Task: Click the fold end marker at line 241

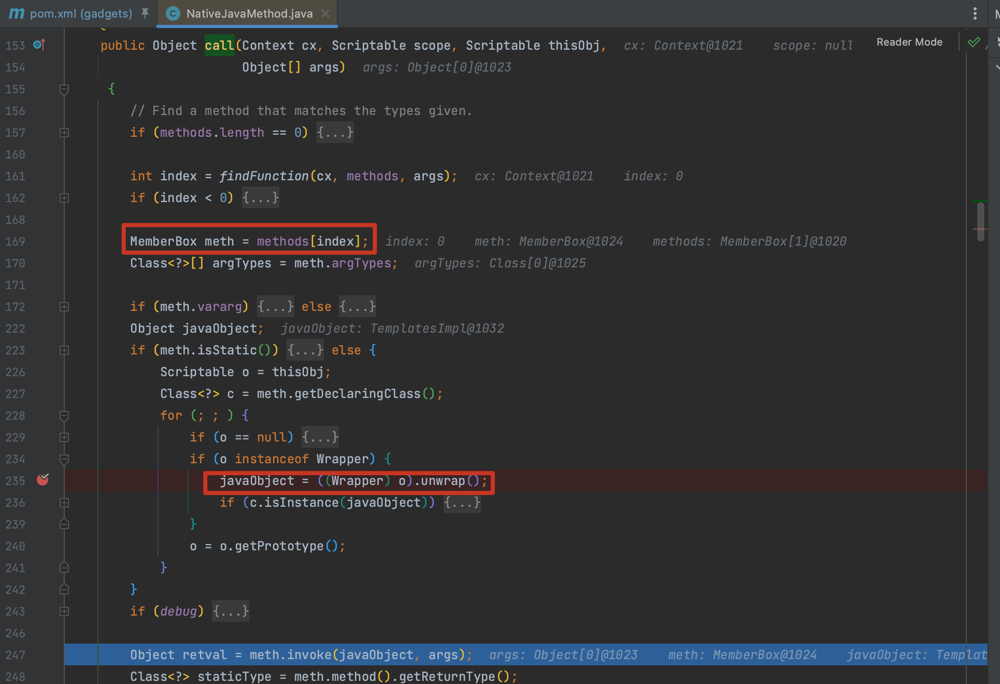Action: pos(64,567)
